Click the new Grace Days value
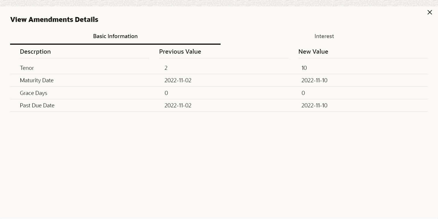The image size is (438, 219). coord(303,93)
